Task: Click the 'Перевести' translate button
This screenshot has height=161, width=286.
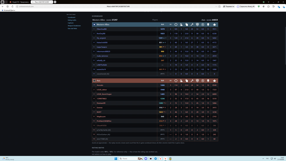Action: click(229, 6)
